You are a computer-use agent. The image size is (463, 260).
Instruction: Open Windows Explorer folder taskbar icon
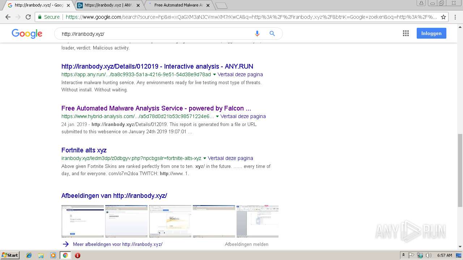(41, 255)
